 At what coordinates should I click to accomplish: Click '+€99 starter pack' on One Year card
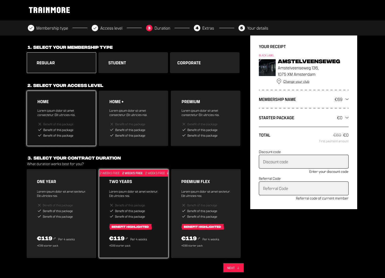[48, 246]
